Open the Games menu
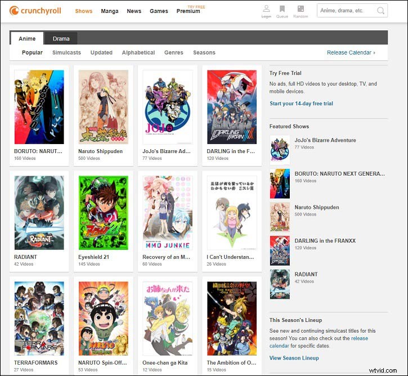408x376 pixels. (159, 11)
